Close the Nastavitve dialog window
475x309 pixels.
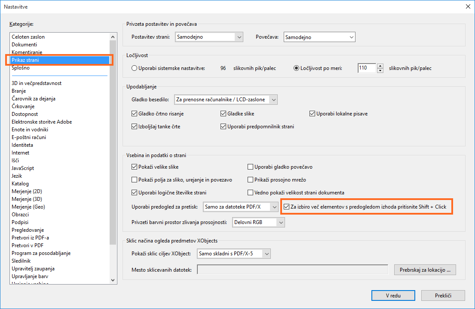coord(468,6)
